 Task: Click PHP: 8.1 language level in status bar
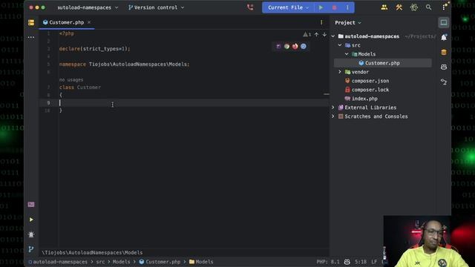[328, 262]
